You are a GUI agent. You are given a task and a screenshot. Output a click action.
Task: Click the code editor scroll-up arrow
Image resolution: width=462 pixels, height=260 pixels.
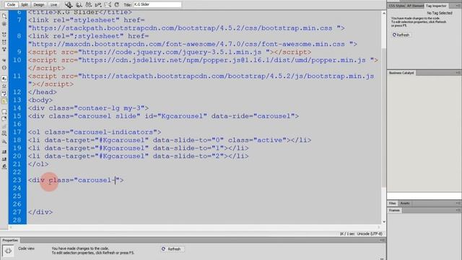(384, 14)
